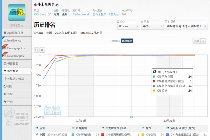The image size is (210, 140).
Task: Click the 12月14日 axis label
Action: pos(81,121)
